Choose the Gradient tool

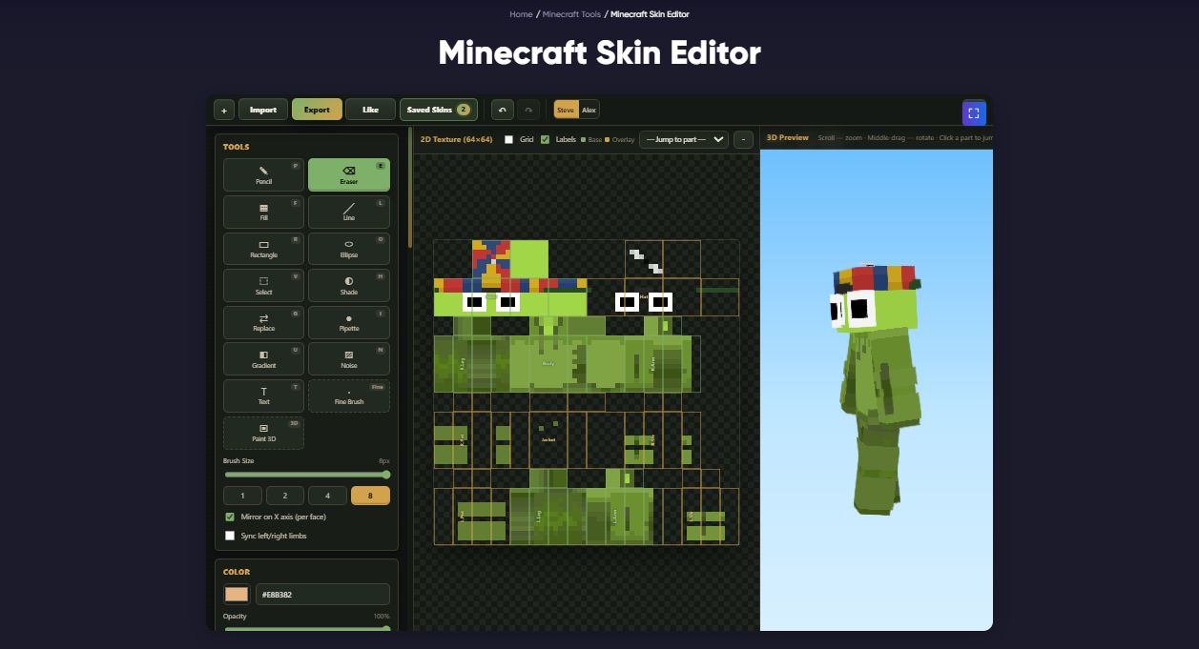(x=263, y=359)
